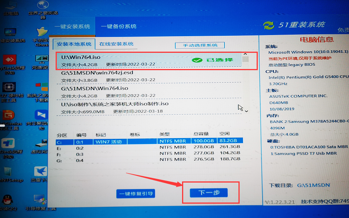Click the 51重装系统 logo icon
349x218 pixels.
tap(268, 25)
